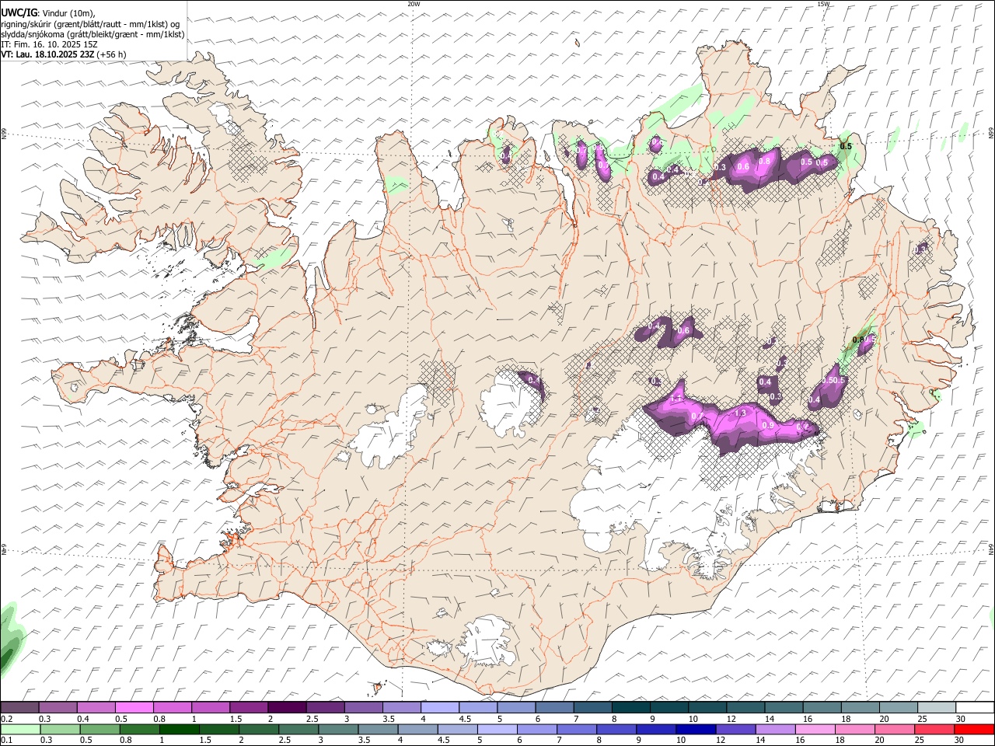Select the upper legend swatch between 14 and 16

pyautogui.click(x=784, y=707)
